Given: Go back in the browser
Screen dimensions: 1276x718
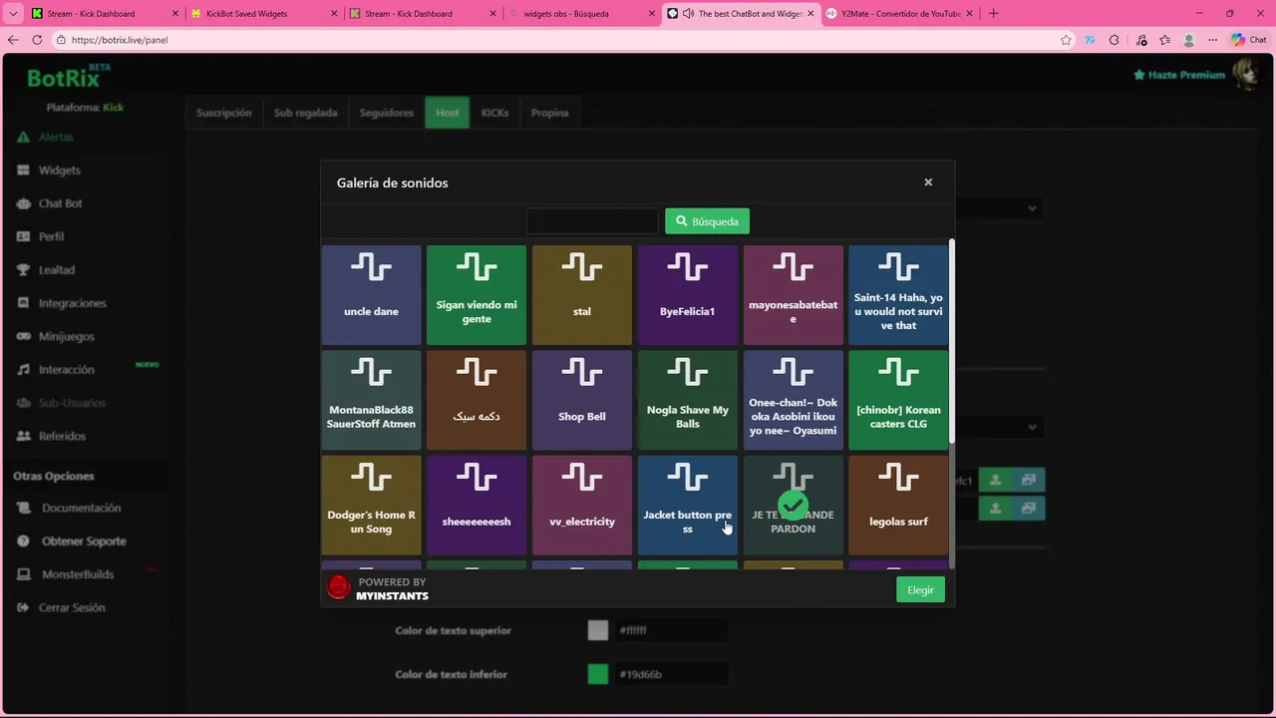Looking at the screenshot, I should (13, 40).
